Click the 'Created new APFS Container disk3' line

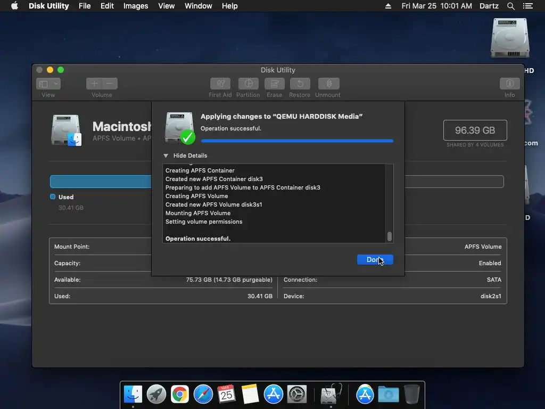[214, 179]
